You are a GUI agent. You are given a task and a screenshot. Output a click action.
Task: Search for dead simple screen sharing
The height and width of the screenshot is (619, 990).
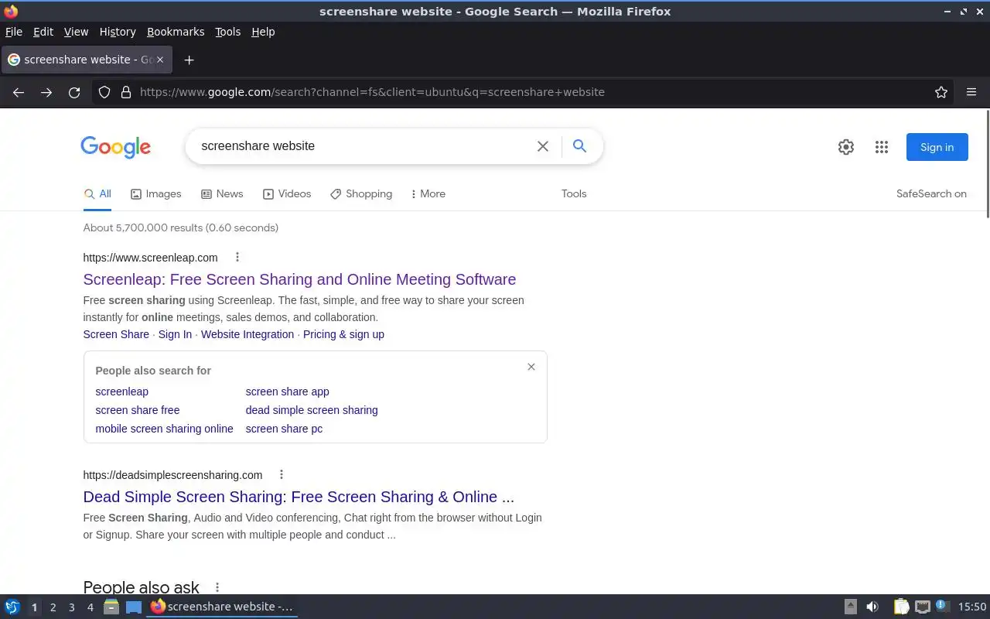[312, 410]
